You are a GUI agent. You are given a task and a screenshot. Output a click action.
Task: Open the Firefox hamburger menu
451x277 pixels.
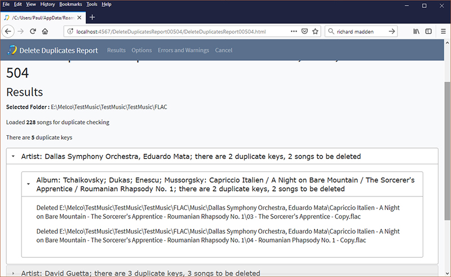443,32
